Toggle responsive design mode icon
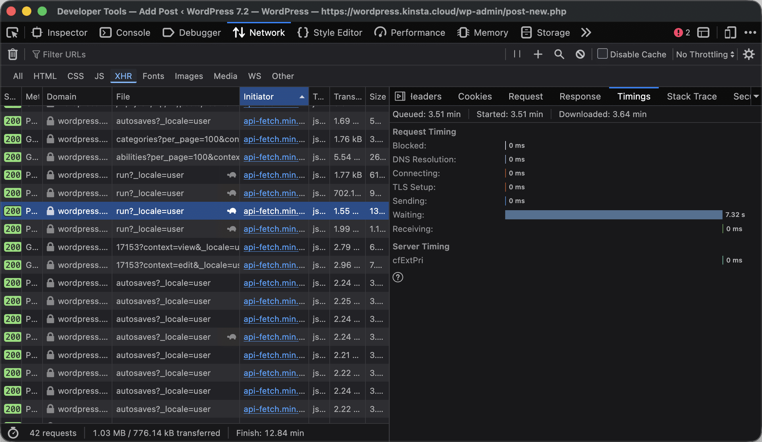The width and height of the screenshot is (762, 442). [x=730, y=33]
